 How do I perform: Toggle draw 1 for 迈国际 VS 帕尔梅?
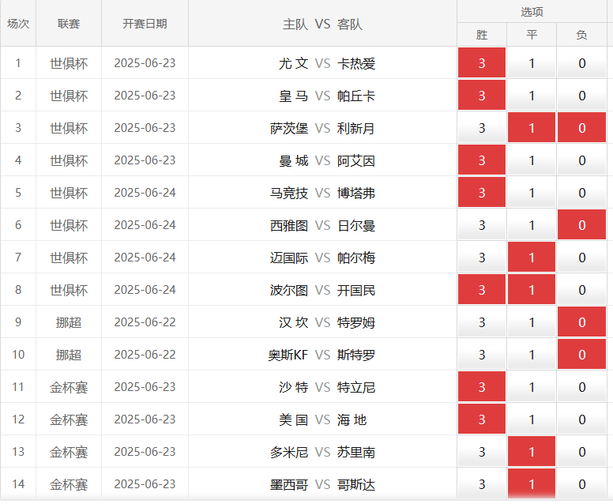532,258
